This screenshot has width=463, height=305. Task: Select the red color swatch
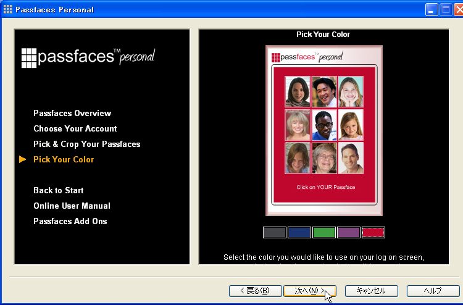[373, 232]
